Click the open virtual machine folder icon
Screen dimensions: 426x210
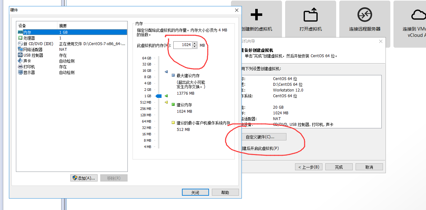click(x=311, y=15)
